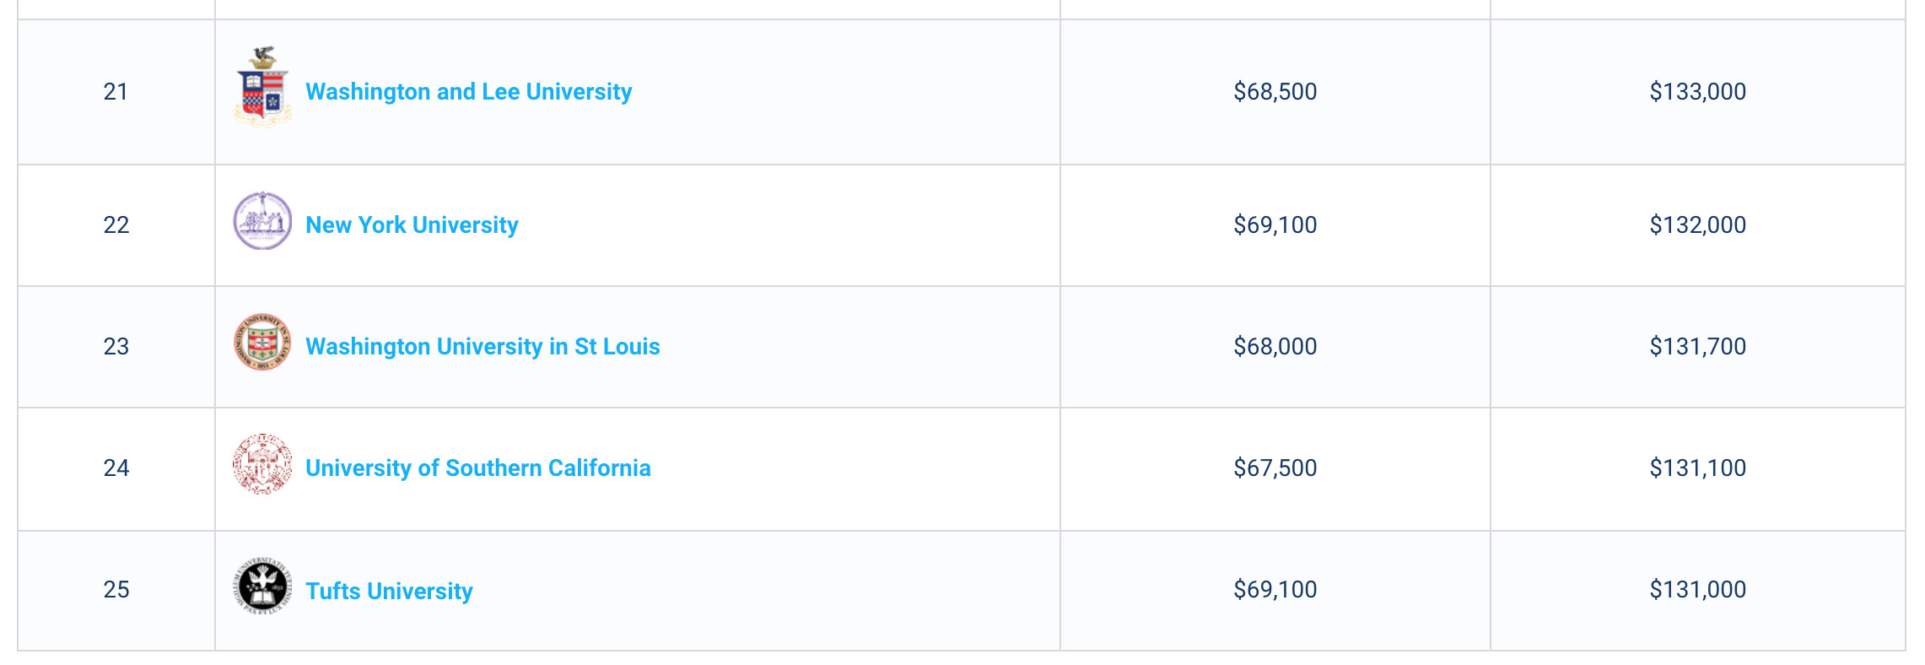Select rank number 23 cell
Viewport: 1925px width, 665px height.
116,347
